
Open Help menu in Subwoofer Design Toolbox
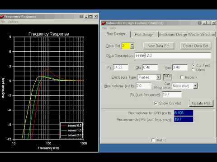[113, 28]
